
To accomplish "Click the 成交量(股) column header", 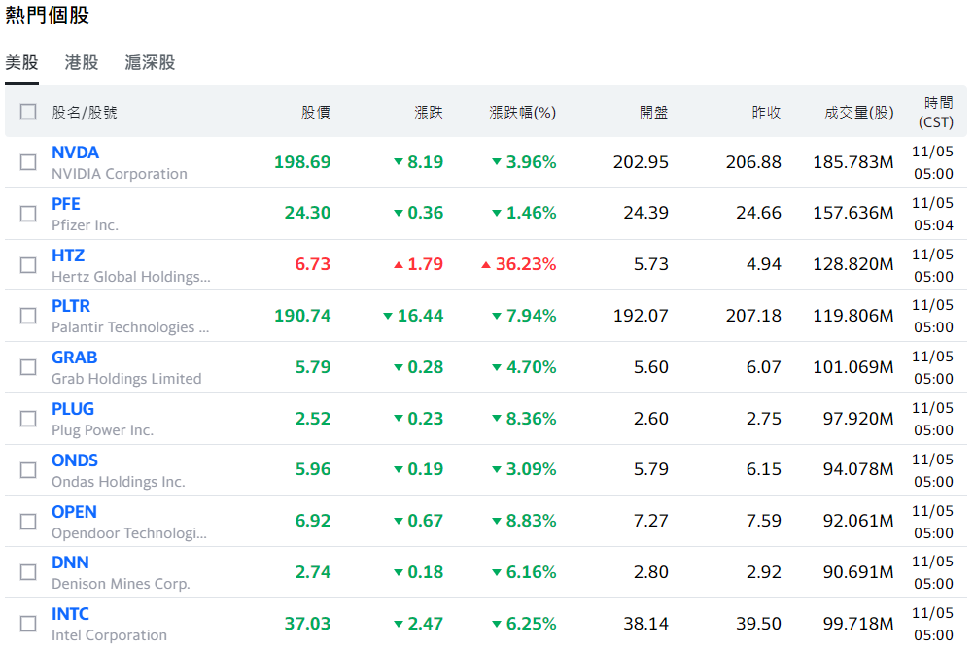I will click(x=858, y=112).
